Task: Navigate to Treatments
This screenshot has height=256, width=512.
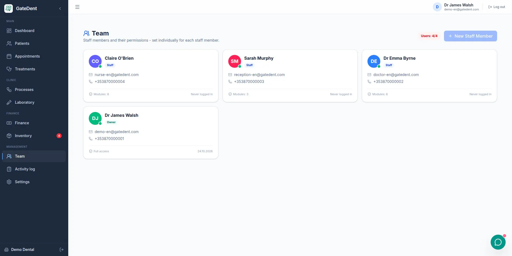Action: tap(34, 69)
